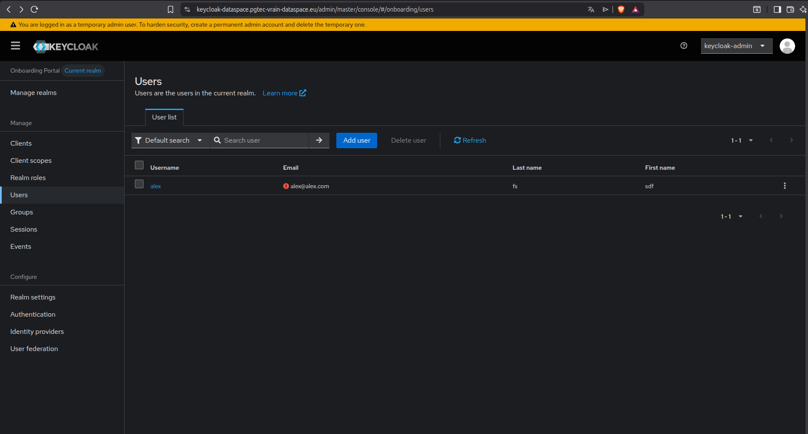808x434 pixels.
Task: Open the translate page icon
Action: pyautogui.click(x=591, y=9)
